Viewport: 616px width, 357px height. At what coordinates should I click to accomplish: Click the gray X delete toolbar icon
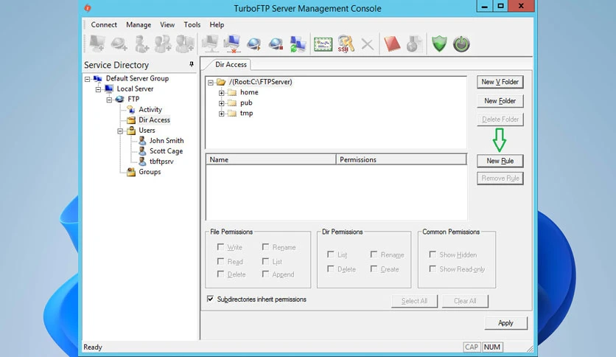368,44
